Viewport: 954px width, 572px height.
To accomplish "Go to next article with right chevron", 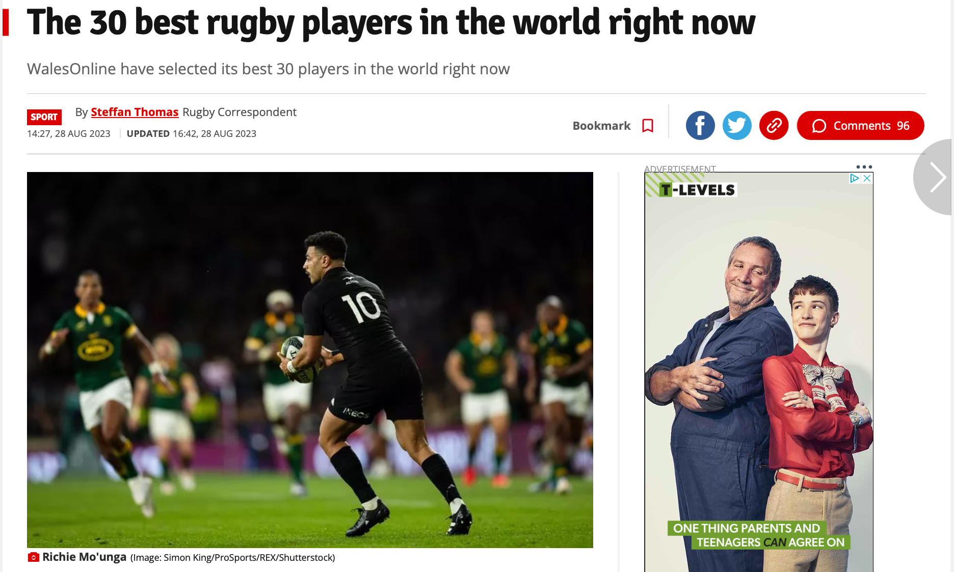I will (x=936, y=177).
